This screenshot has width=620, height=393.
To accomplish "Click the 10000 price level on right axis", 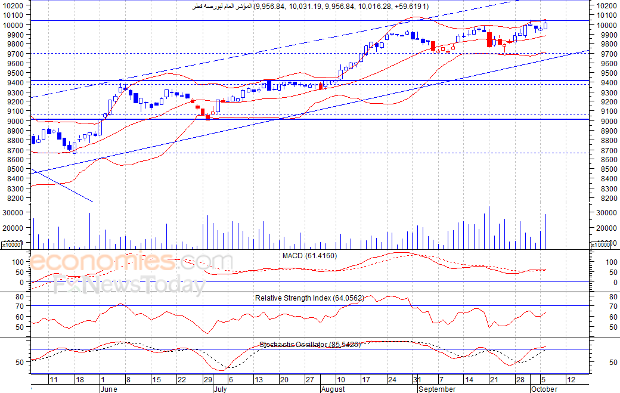I will pos(606,25).
